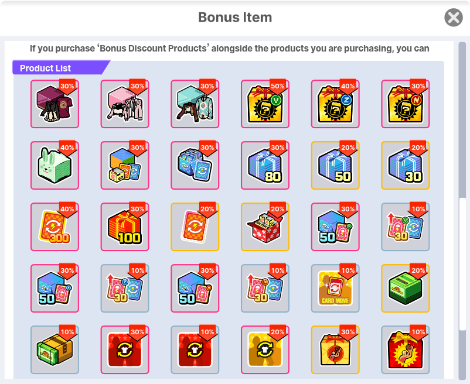Select the red snowflake box of cards

pyautogui.click(x=265, y=227)
